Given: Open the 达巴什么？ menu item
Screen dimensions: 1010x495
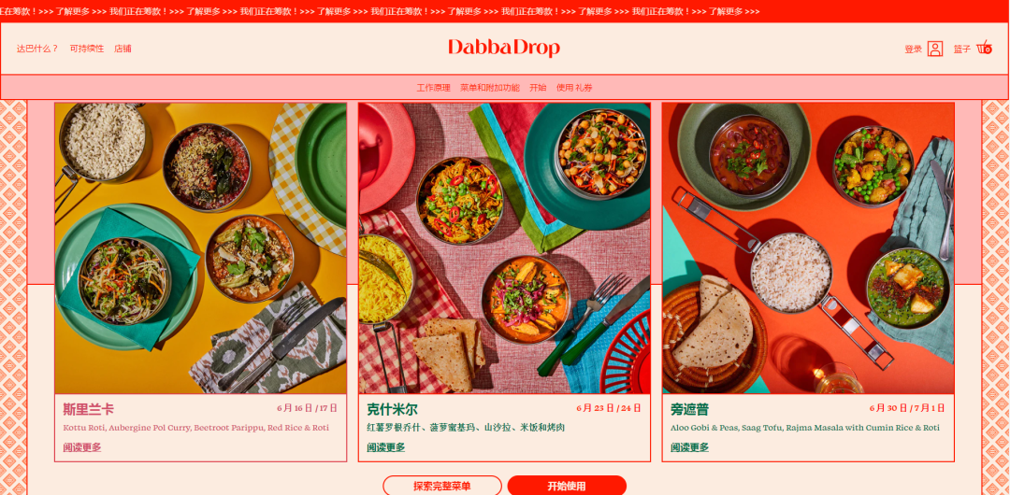Looking at the screenshot, I should [x=37, y=49].
